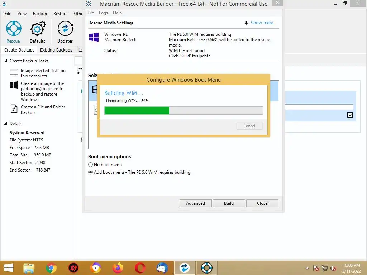This screenshot has height=275, width=367.
Task: Click the monitor icon for Image selected disks
Action: (14, 73)
